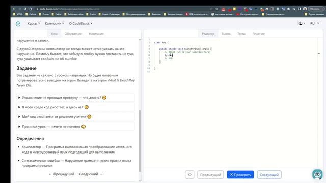This screenshot has height=183, width=326.
Task: Open the Категории dropdown menu
Action: (55, 24)
